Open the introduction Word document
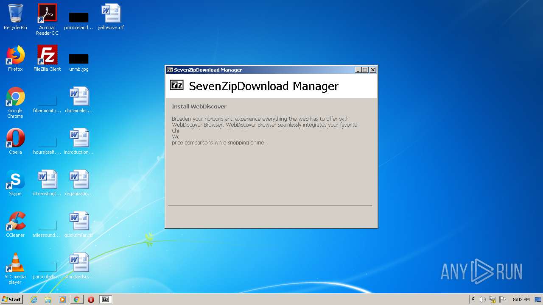 79,141
